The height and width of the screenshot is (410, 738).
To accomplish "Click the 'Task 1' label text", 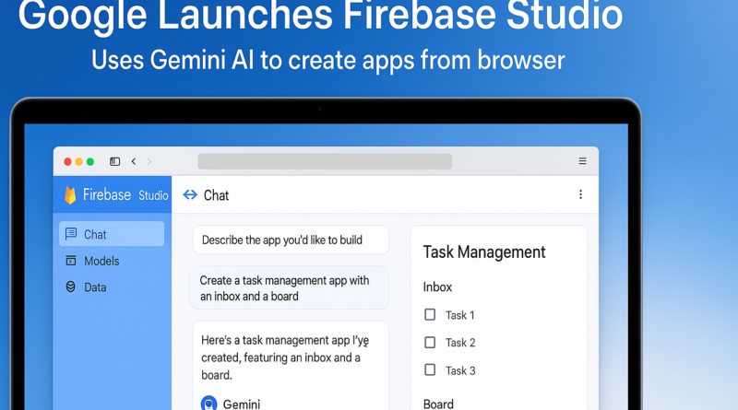I will (x=459, y=315).
